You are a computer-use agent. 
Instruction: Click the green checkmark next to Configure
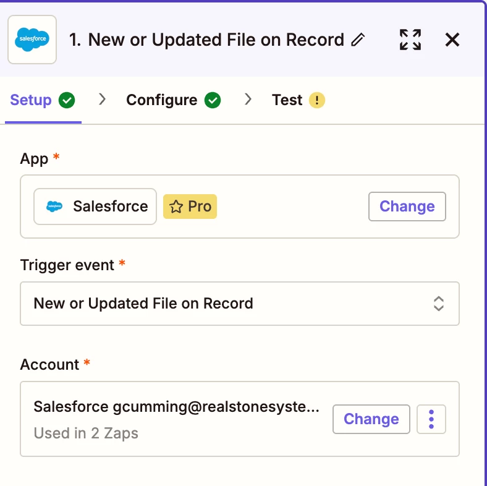[213, 100]
